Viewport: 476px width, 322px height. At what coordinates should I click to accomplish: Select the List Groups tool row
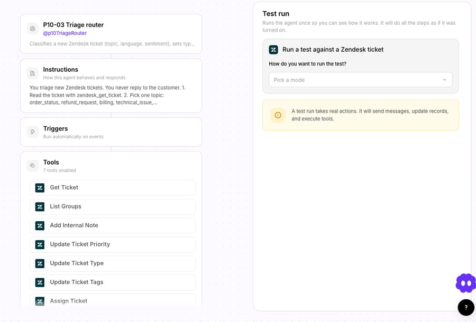coord(113,206)
